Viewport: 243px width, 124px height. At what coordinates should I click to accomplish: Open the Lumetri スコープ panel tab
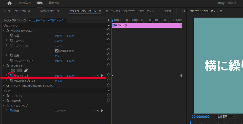[50, 11]
